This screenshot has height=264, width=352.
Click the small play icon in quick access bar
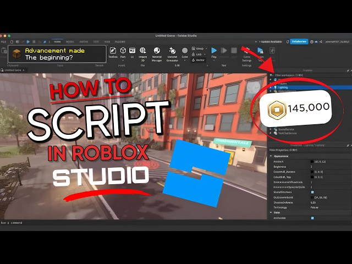click(x=28, y=42)
